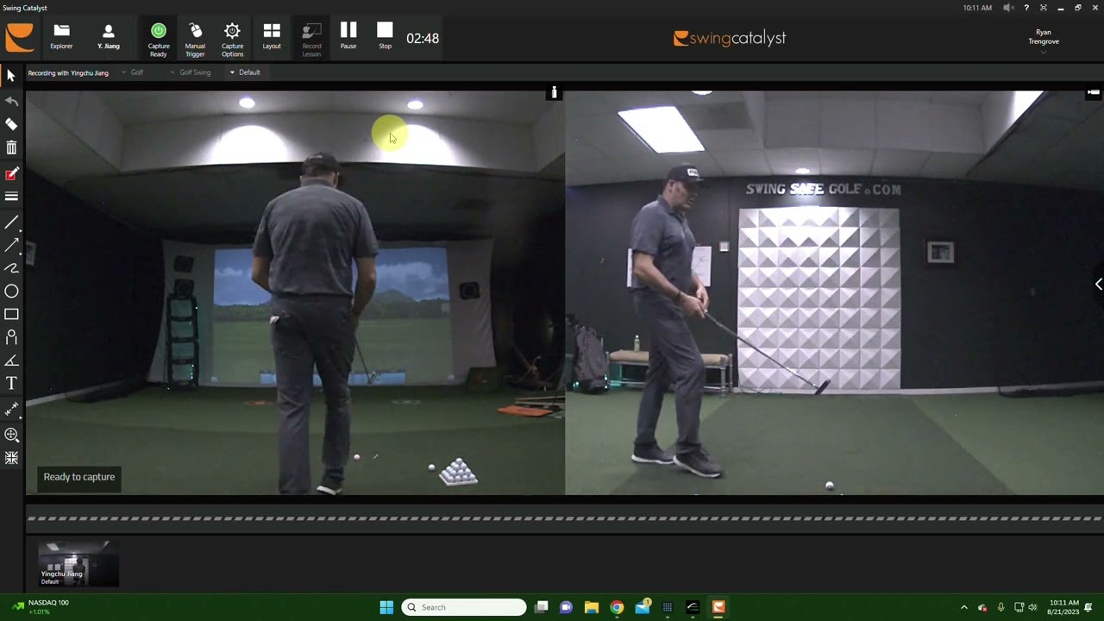1104x621 pixels.
Task: Click the Recording with Yingchu Jiang label
Action: click(68, 72)
